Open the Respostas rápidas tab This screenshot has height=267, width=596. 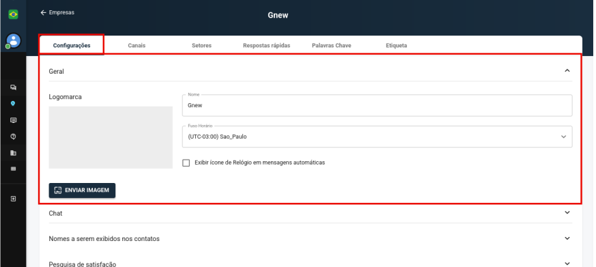(x=266, y=45)
